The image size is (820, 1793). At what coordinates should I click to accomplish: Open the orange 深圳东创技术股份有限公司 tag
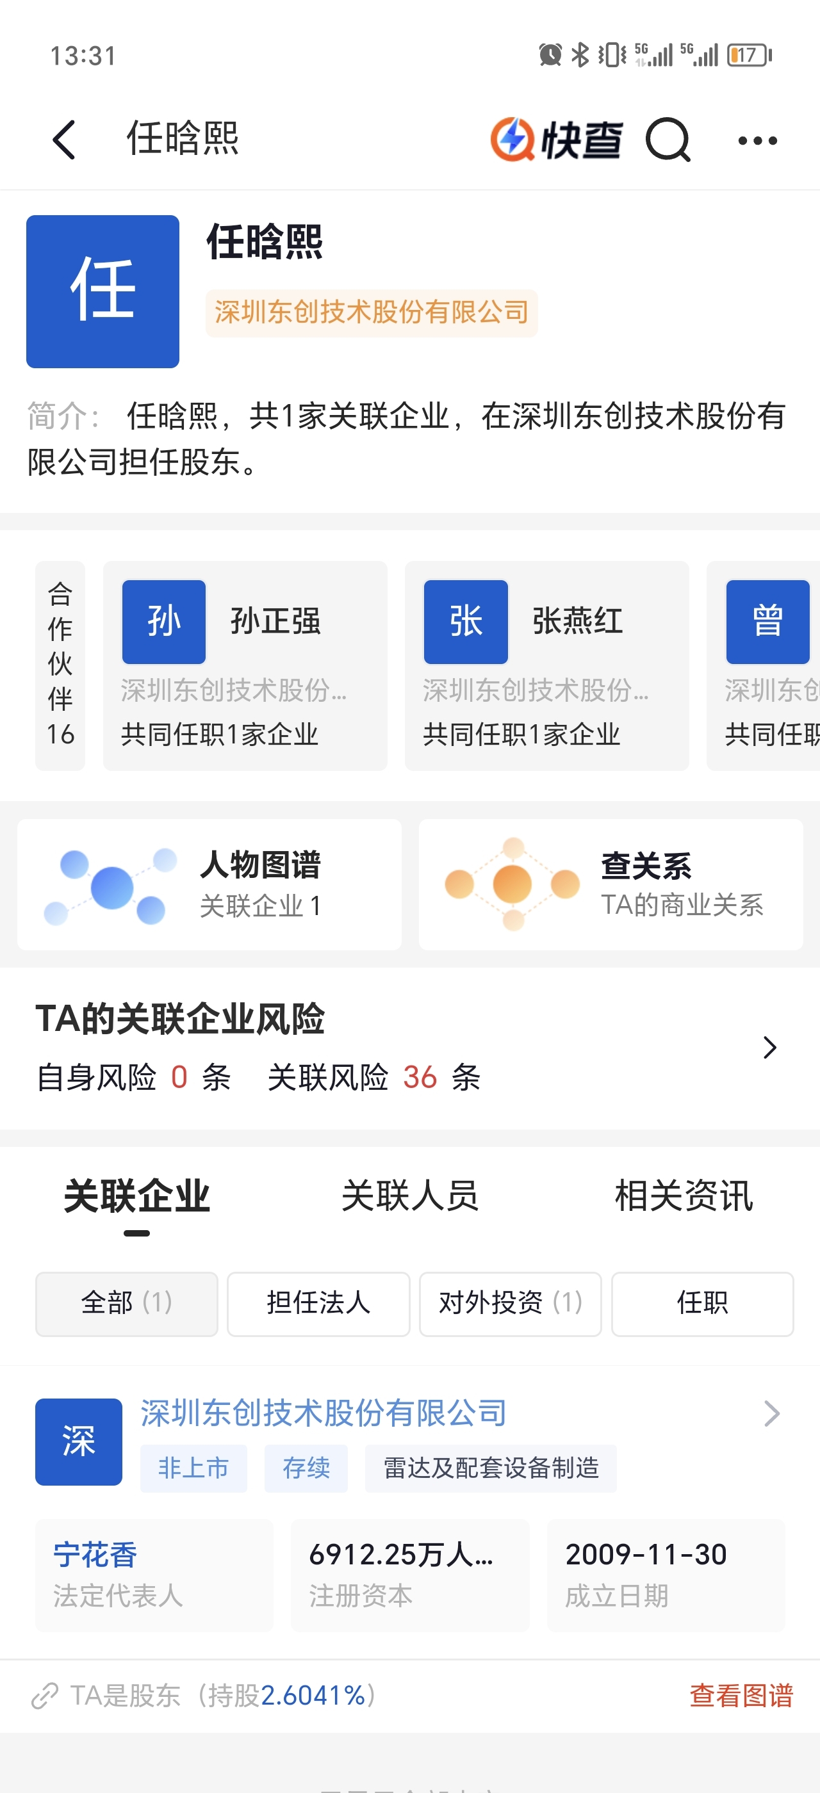point(372,313)
